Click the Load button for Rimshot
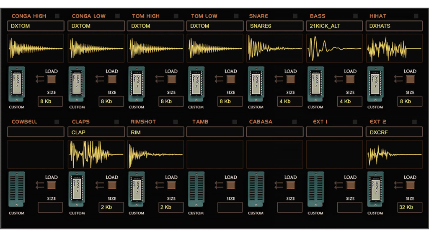The width and height of the screenshot is (429, 237). tap(171, 185)
